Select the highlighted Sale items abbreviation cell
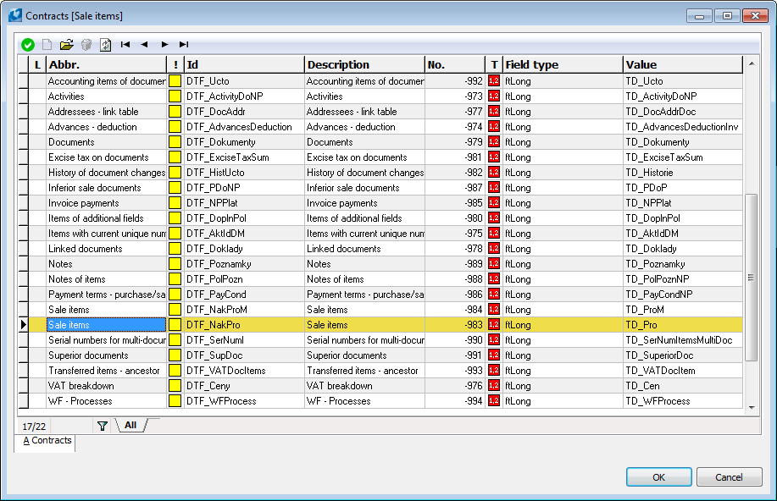The image size is (777, 501). pyautogui.click(x=107, y=325)
